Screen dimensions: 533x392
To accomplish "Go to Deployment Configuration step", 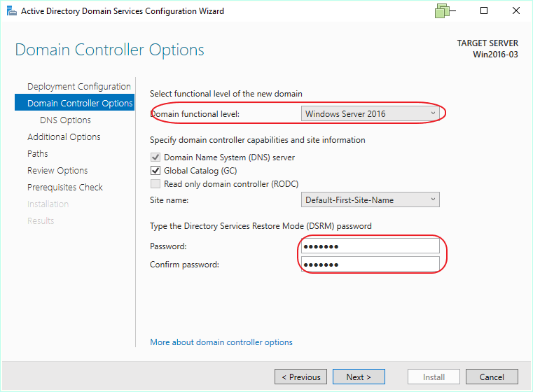I will point(78,87).
